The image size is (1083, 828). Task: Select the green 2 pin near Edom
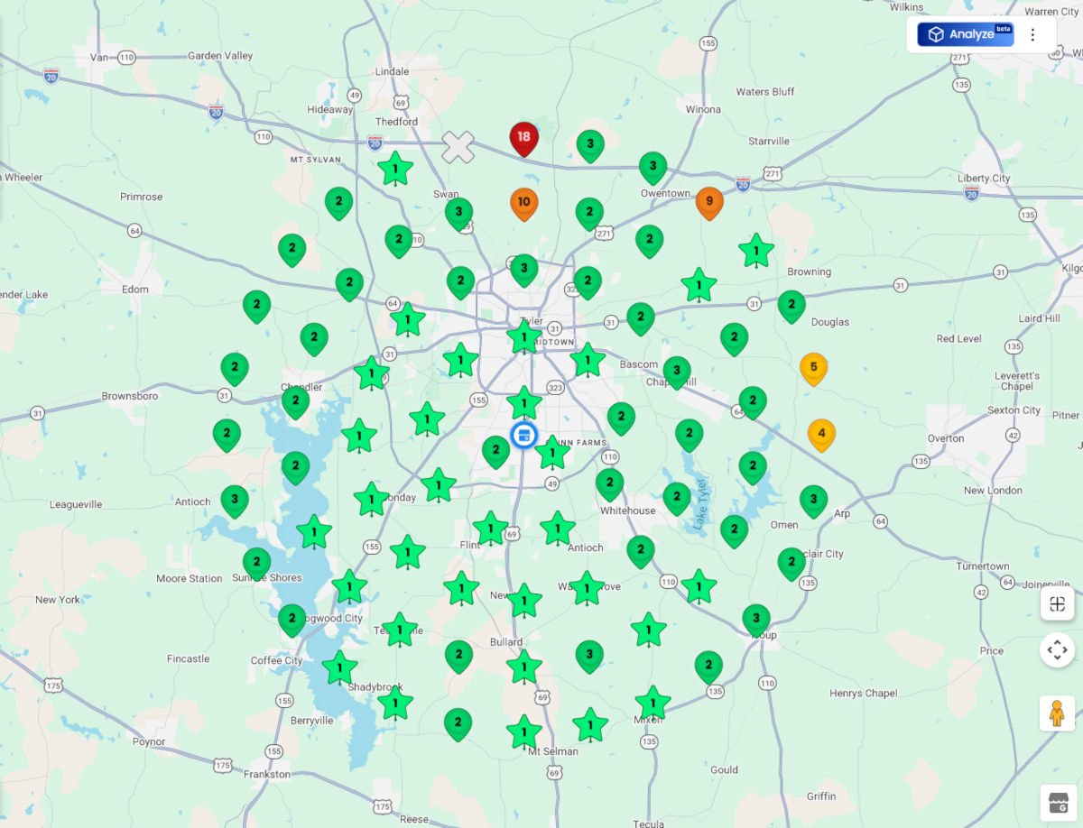[x=255, y=306]
